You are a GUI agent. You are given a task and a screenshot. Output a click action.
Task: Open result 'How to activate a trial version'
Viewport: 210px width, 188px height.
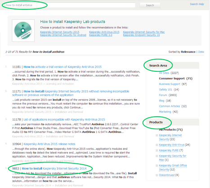(63, 67)
